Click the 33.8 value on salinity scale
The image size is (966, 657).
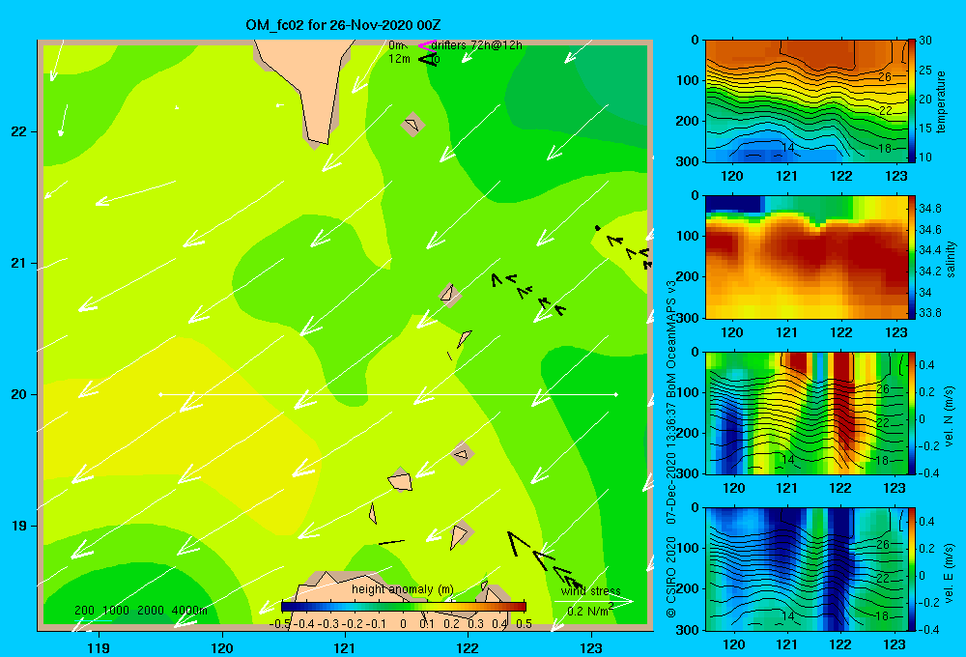click(x=929, y=312)
